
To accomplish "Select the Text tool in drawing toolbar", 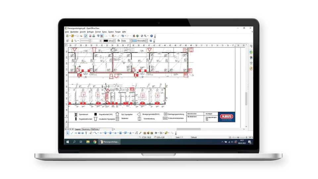I will [86, 133].
